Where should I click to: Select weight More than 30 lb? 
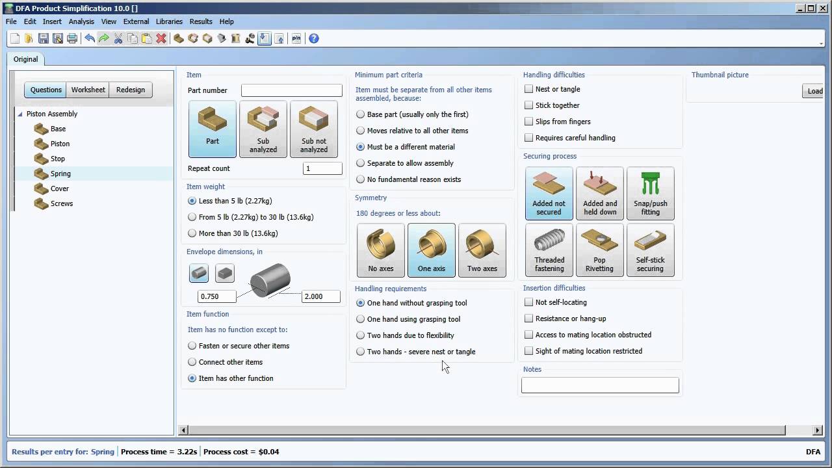233,233
